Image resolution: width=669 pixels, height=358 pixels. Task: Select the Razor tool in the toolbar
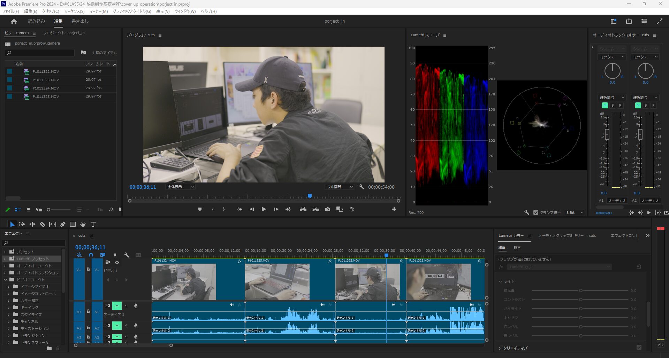(43, 224)
